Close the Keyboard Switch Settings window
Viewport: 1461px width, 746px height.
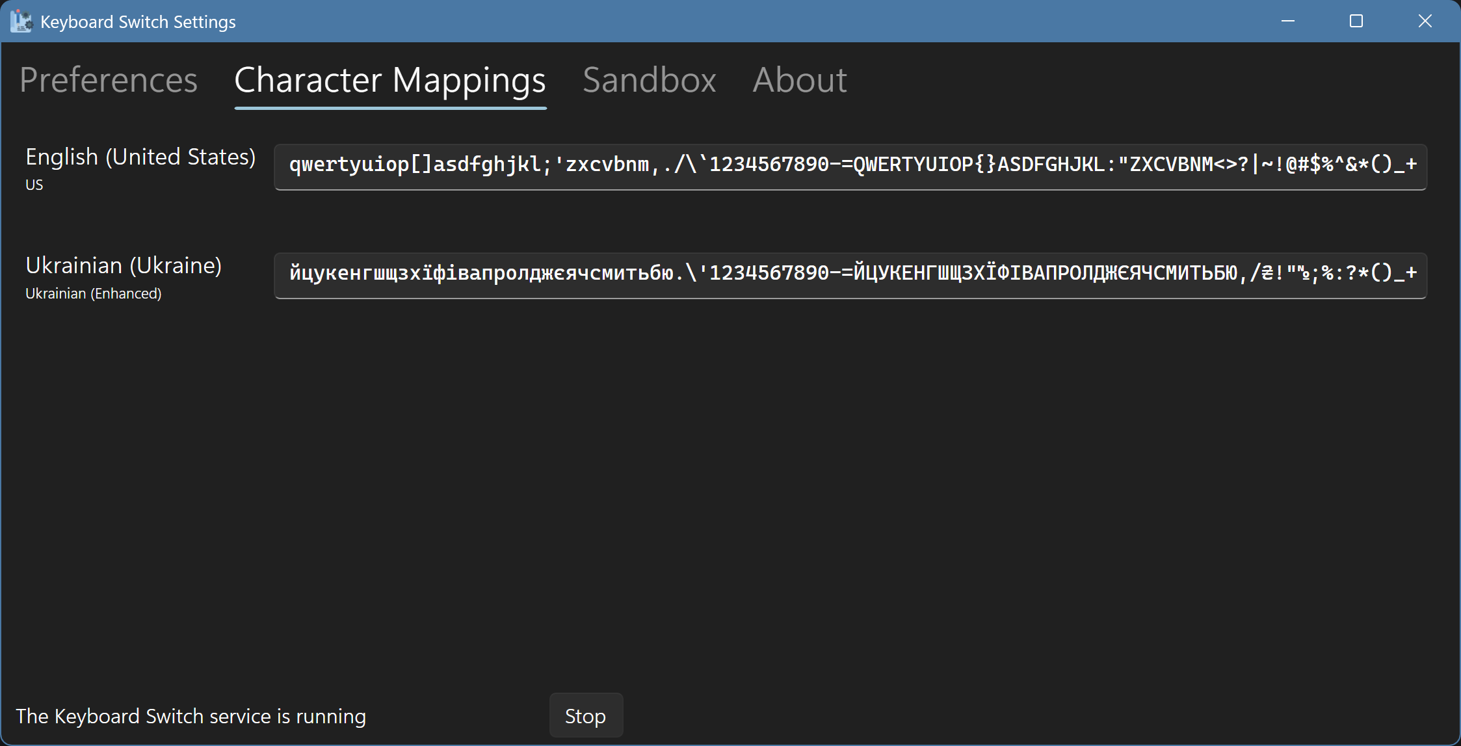tap(1425, 21)
